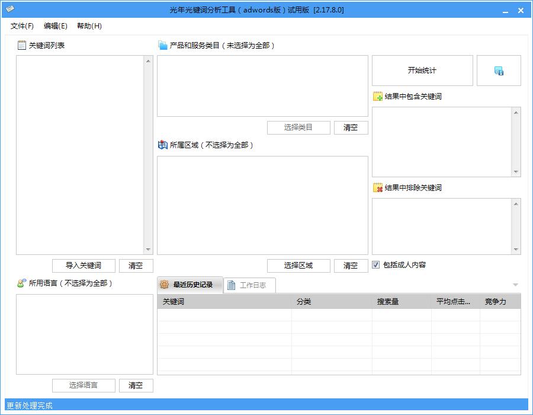Toggle 包括成人内容 off then verify state
The height and width of the screenshot is (415, 533).
click(375, 265)
